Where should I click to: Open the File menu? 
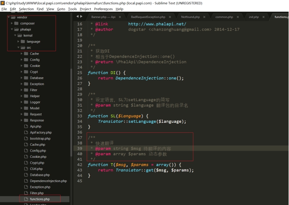(x=4, y=9)
